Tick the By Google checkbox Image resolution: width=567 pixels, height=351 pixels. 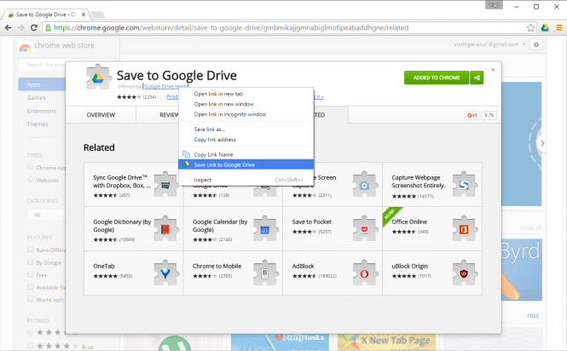[31, 262]
